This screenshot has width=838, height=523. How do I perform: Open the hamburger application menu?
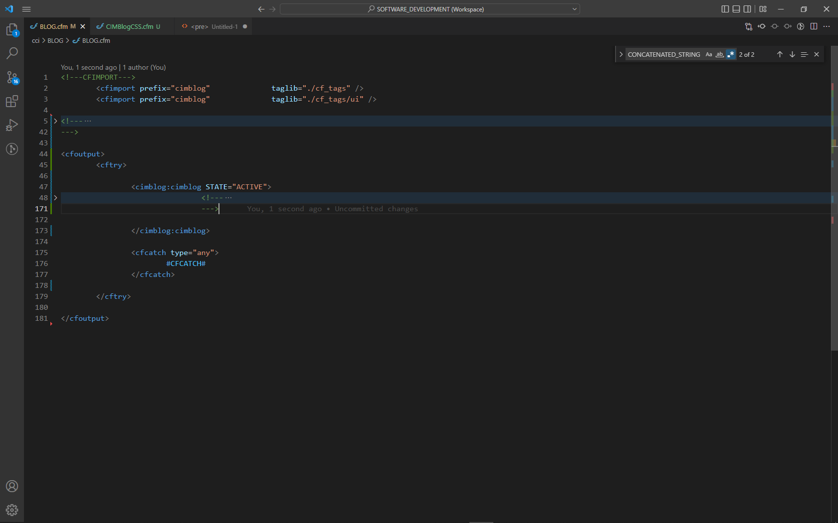point(26,9)
